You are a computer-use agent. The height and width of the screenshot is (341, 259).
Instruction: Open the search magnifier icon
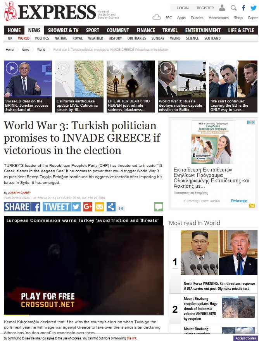[233, 8]
